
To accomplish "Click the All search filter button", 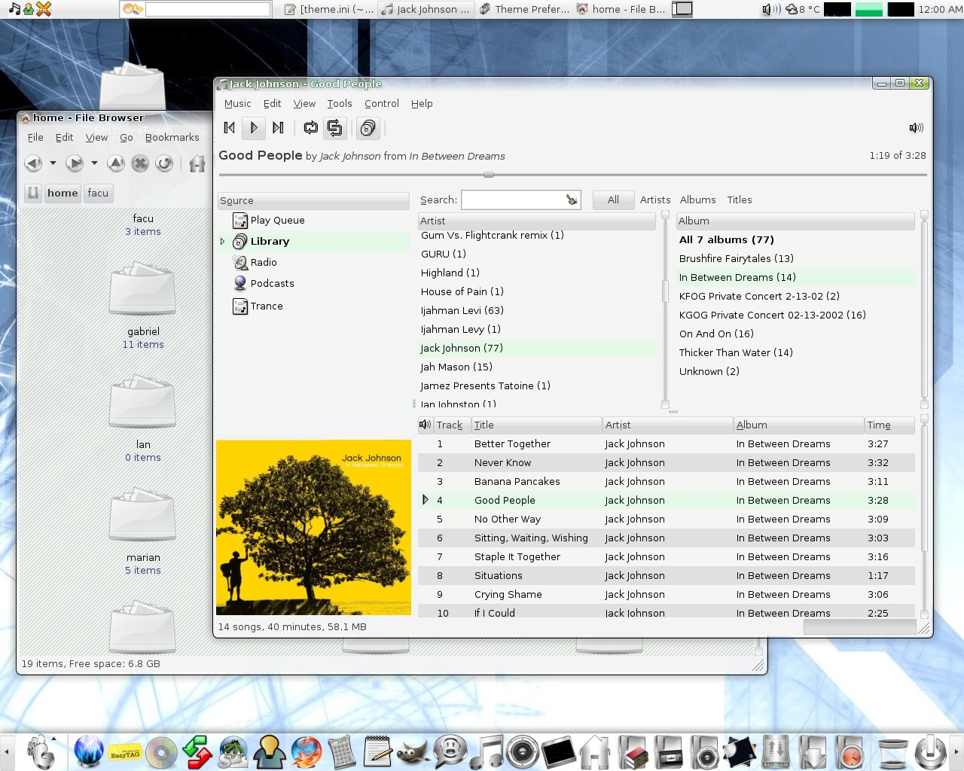I will pos(613,200).
